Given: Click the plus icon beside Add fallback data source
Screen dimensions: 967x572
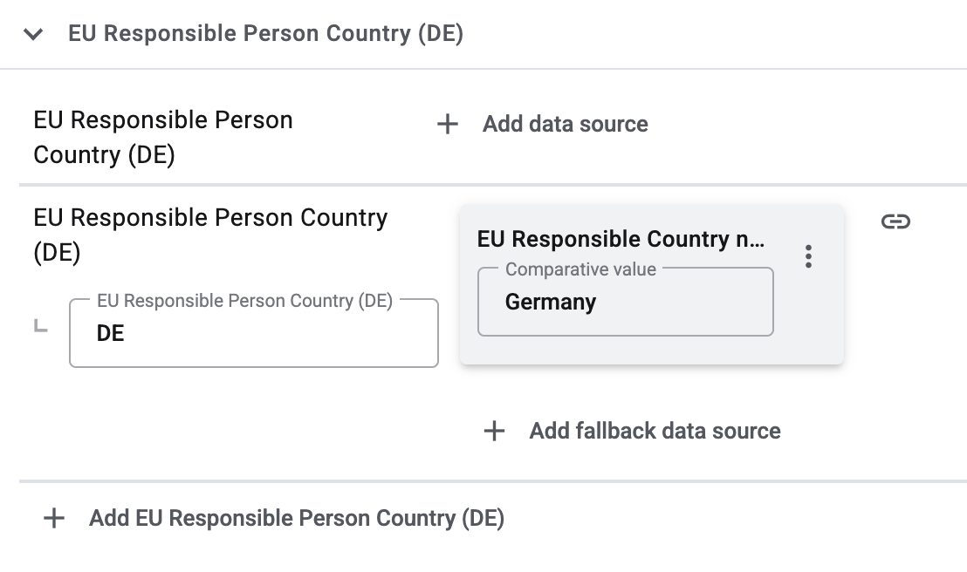Looking at the screenshot, I should (x=494, y=431).
